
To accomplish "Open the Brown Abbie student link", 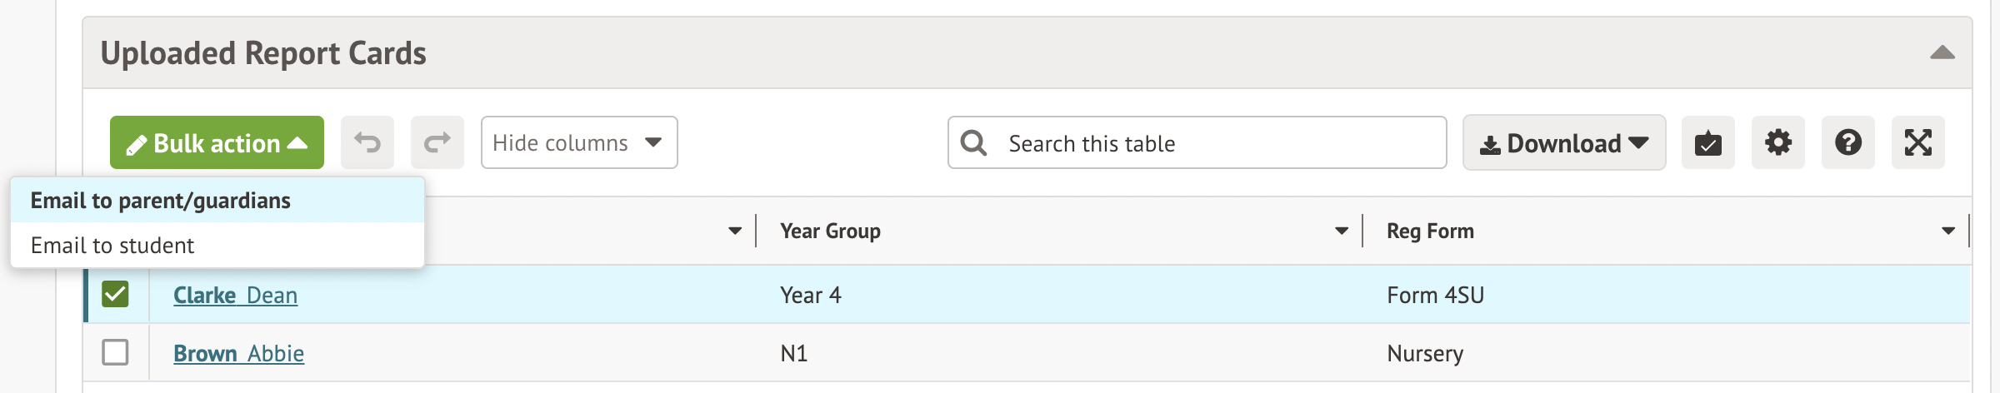I will (238, 354).
